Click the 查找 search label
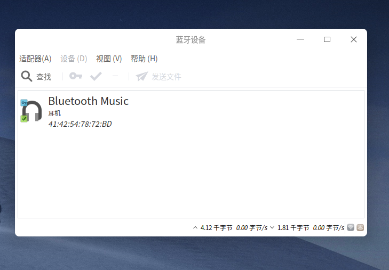 click(44, 77)
